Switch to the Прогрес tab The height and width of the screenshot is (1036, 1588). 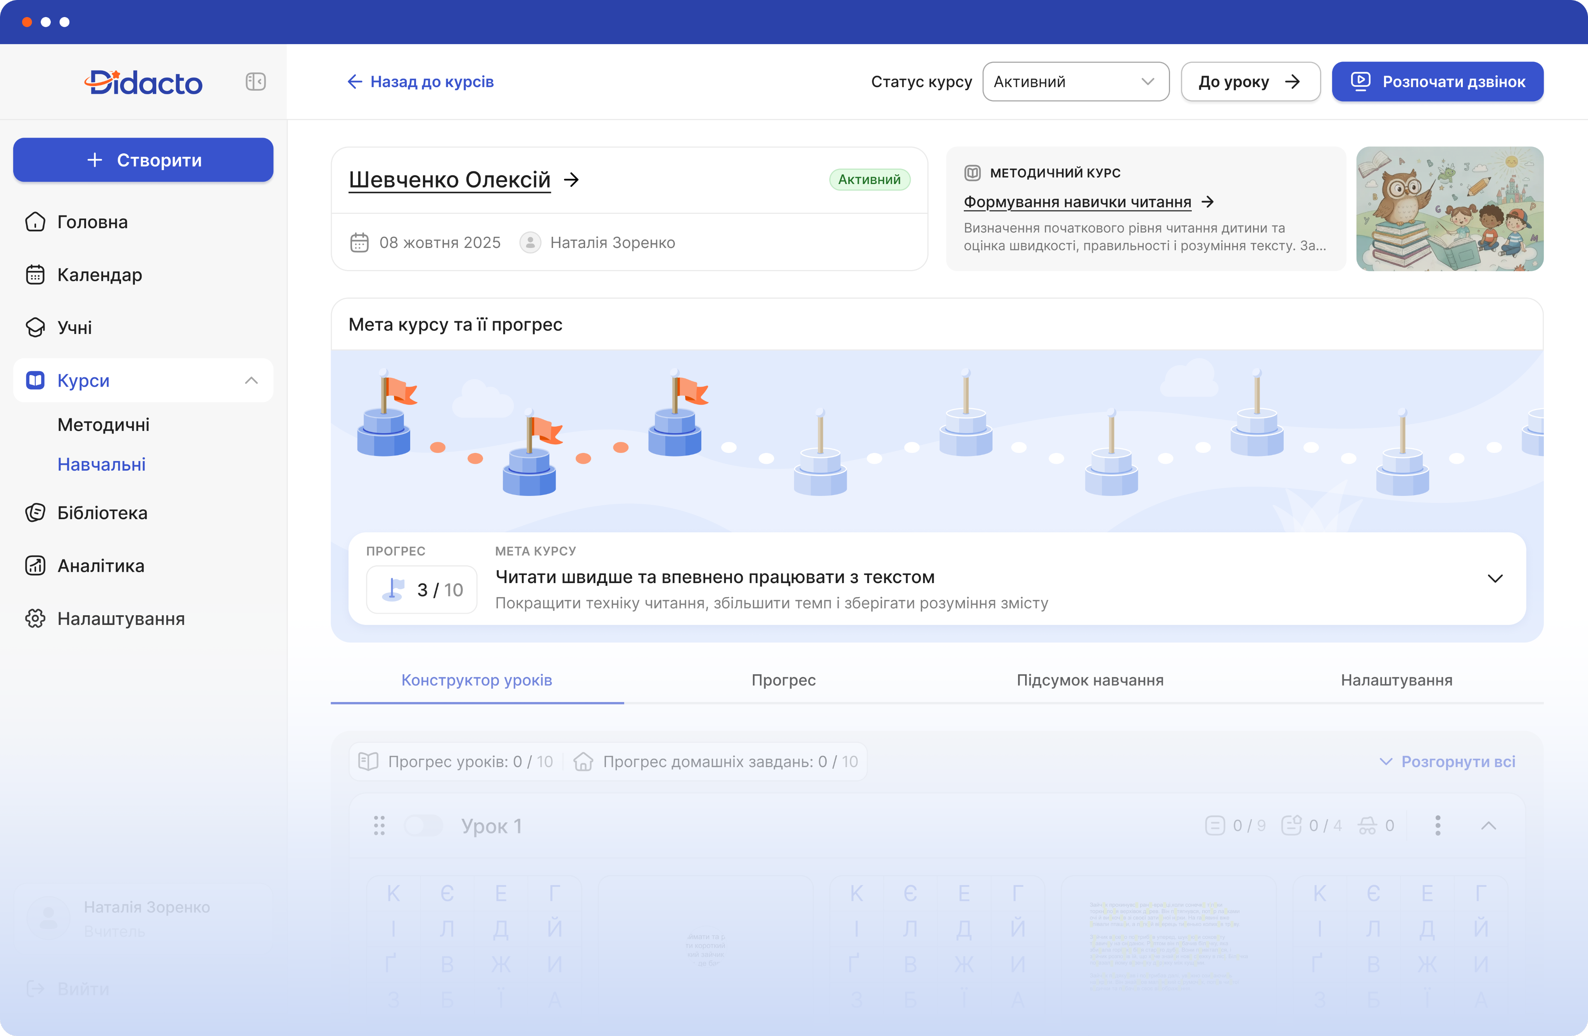pyautogui.click(x=784, y=680)
